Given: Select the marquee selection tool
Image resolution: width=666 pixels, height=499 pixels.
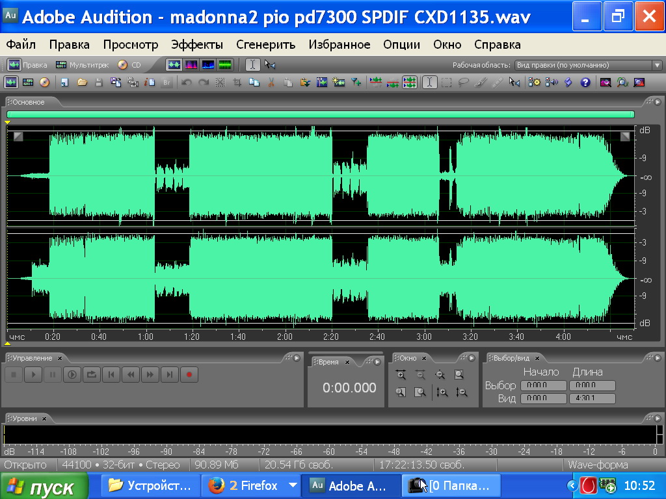Looking at the screenshot, I should pyautogui.click(x=446, y=83).
